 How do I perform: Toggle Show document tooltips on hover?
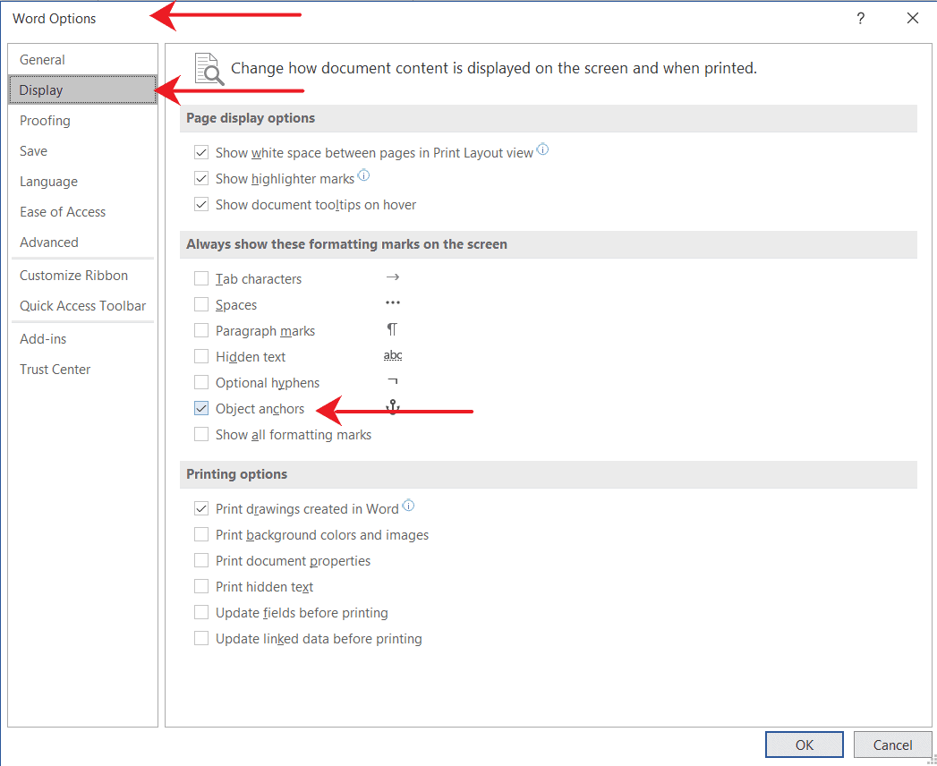pos(201,205)
